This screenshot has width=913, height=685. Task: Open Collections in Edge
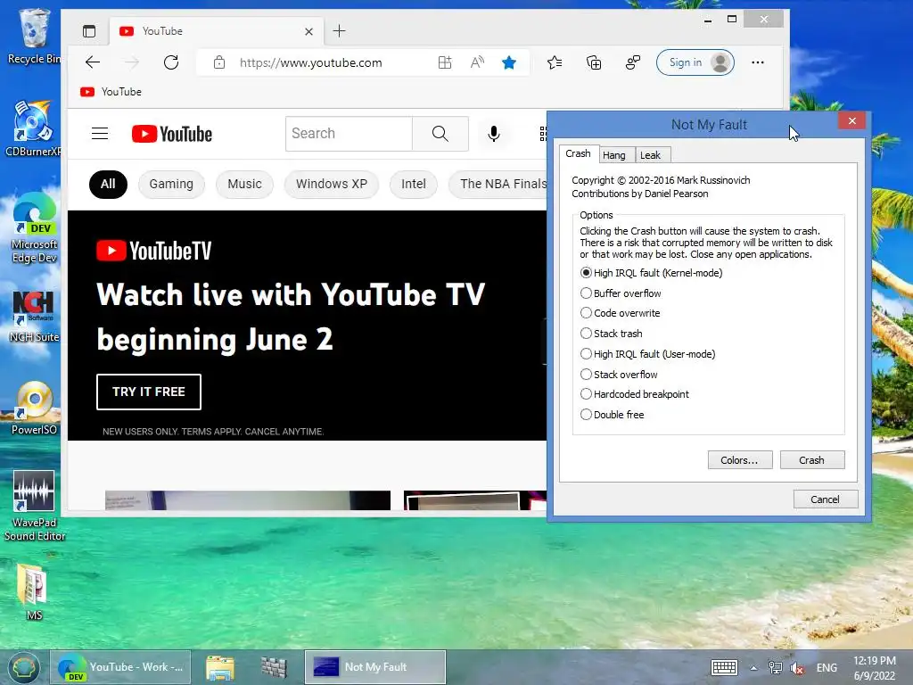593,62
